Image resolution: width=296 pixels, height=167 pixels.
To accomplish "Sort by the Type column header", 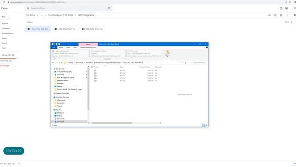I will (121, 67).
